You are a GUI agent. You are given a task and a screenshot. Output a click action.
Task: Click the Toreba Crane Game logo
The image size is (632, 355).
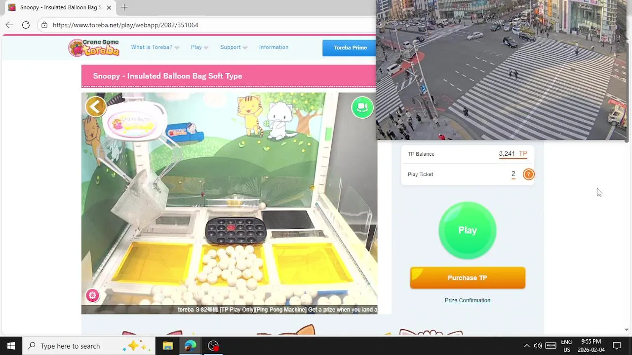(94, 48)
